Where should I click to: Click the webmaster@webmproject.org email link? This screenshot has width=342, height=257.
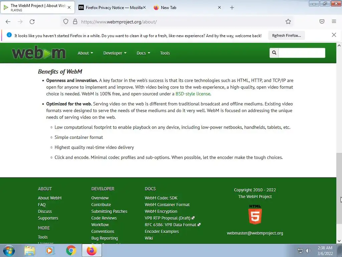click(255, 233)
